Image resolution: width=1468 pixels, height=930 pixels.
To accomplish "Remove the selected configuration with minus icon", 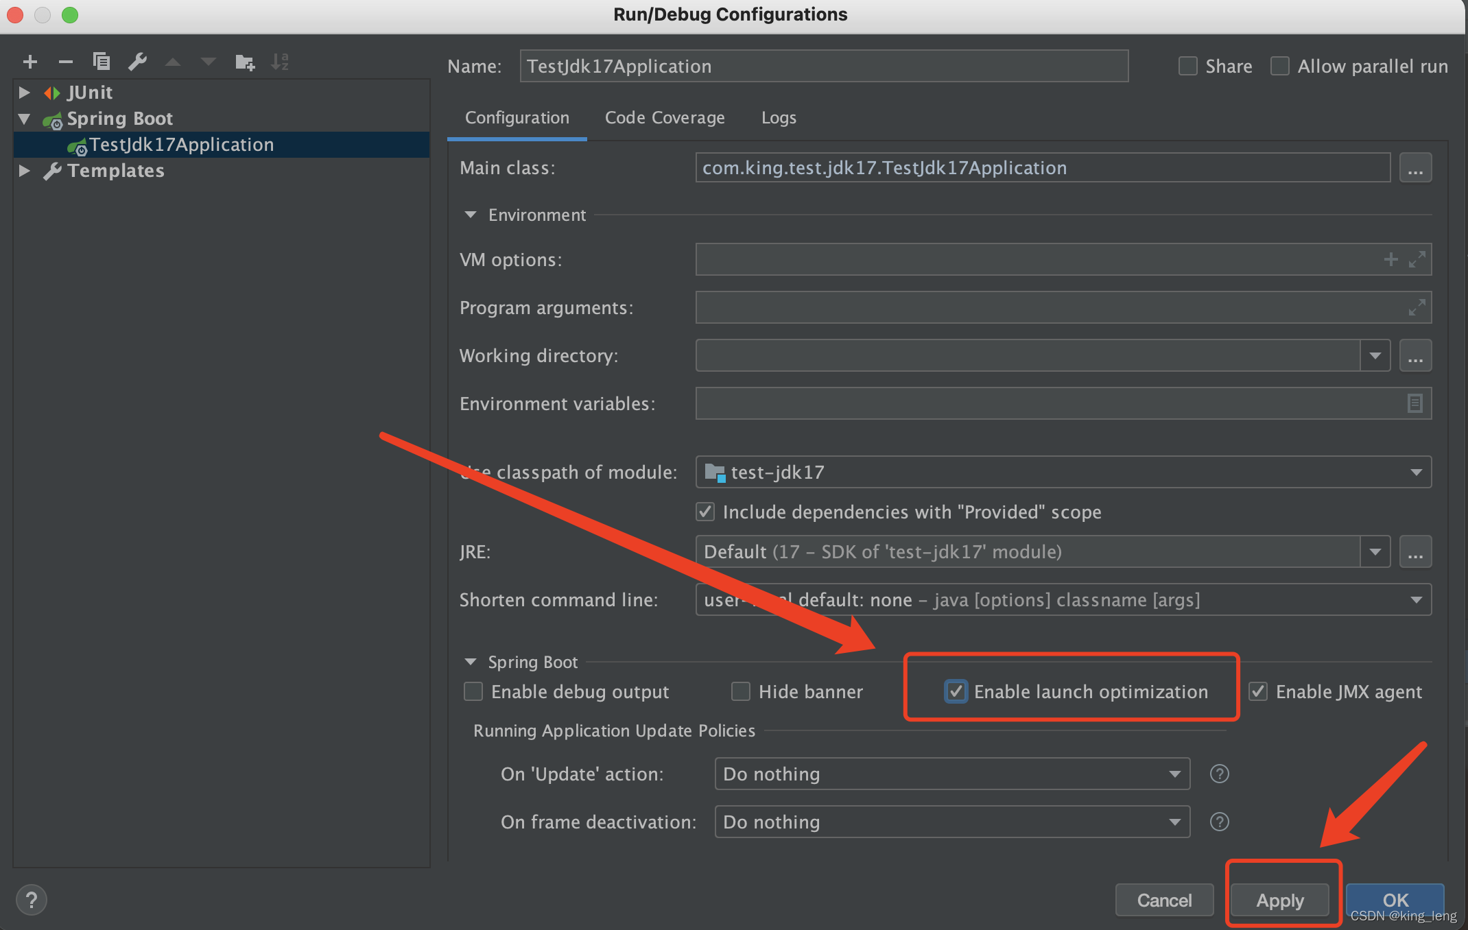I will pyautogui.click(x=66, y=62).
